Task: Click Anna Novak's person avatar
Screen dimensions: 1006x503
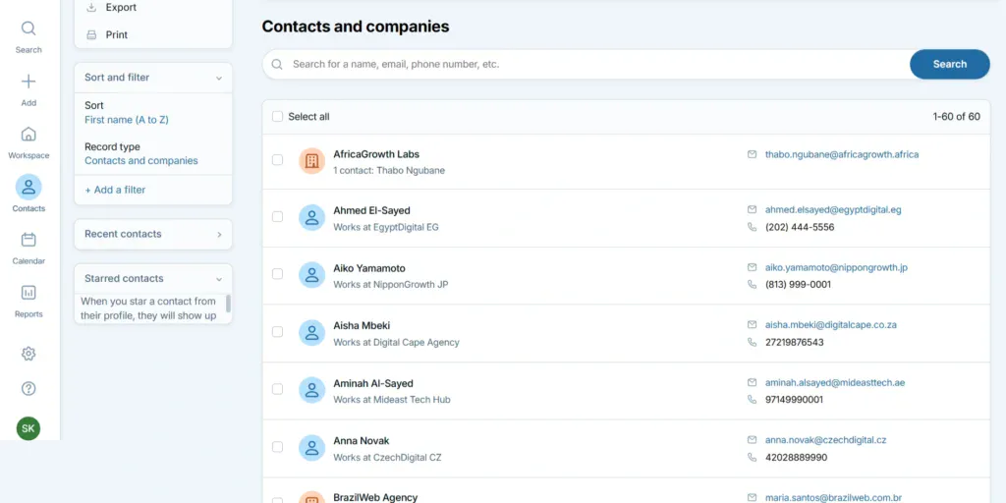Action: 311,448
